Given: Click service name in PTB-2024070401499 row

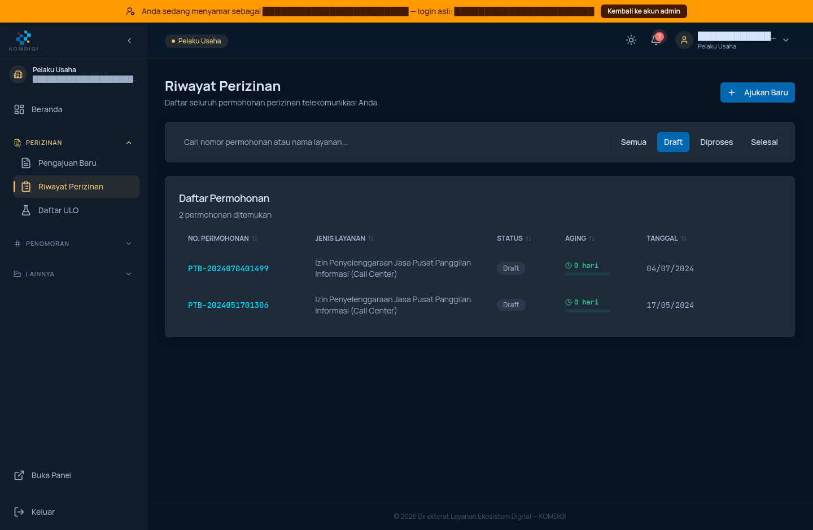Looking at the screenshot, I should [393, 268].
